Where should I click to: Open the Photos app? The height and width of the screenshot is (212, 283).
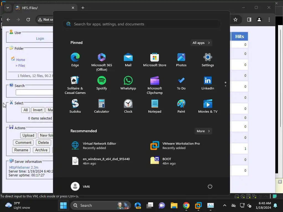pos(181,60)
